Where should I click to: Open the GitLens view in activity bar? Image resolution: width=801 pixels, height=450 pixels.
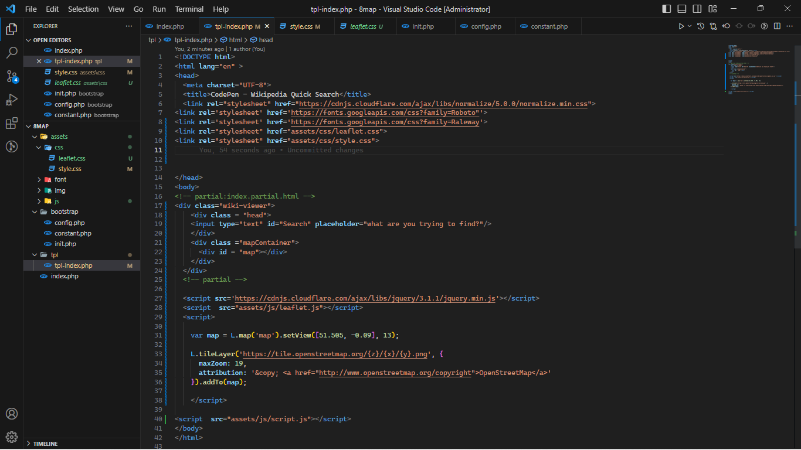11,146
